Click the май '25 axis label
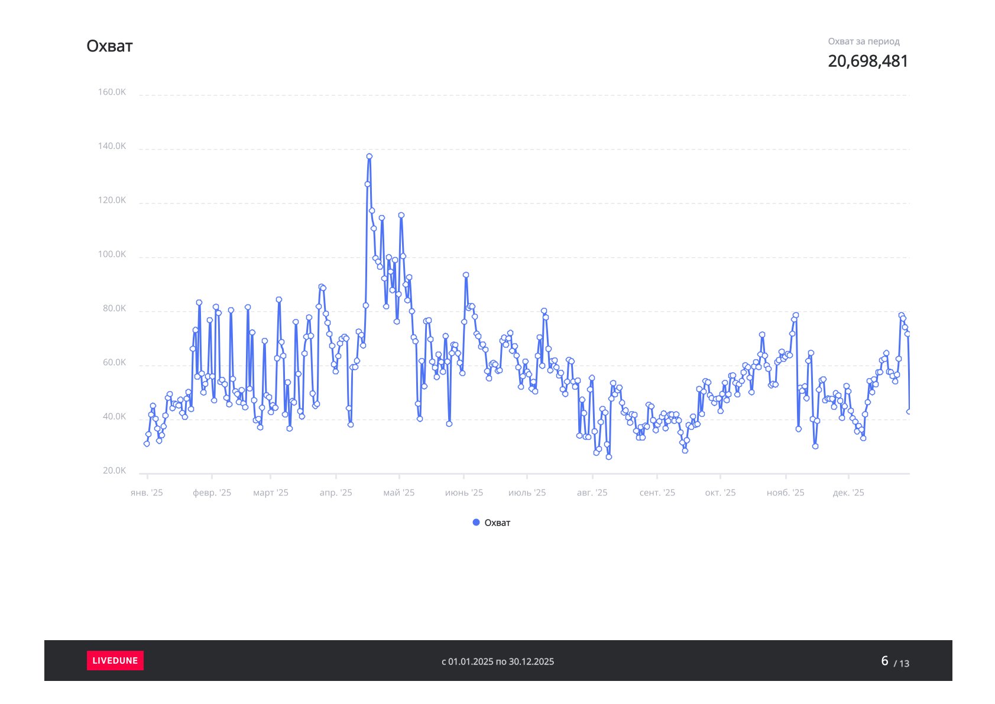Viewport: 995px width, 704px height. 399,492
